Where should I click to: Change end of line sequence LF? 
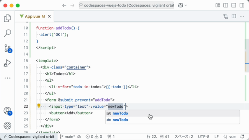coord(216,136)
